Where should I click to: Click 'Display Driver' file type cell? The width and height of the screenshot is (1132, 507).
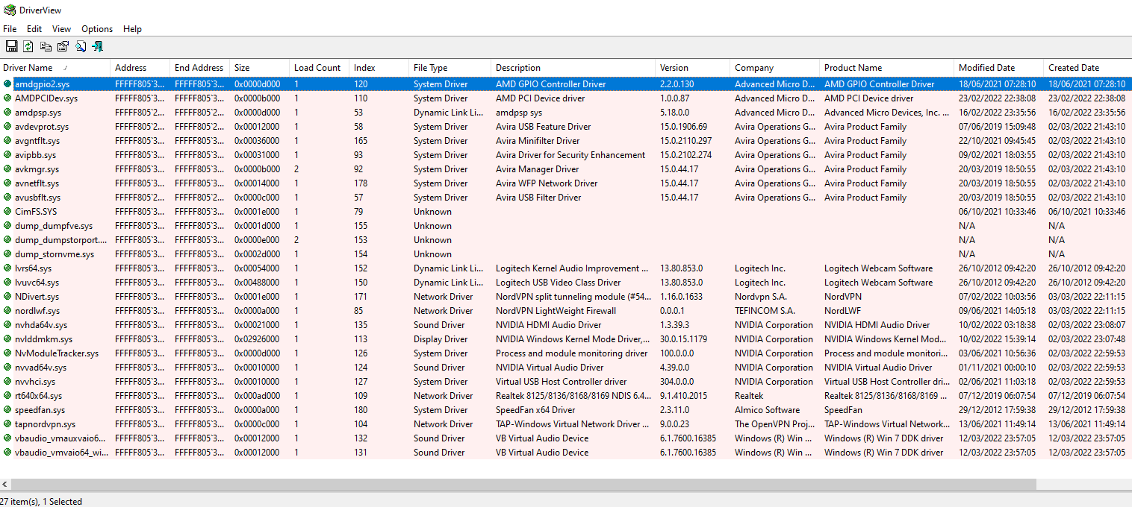tap(441, 339)
